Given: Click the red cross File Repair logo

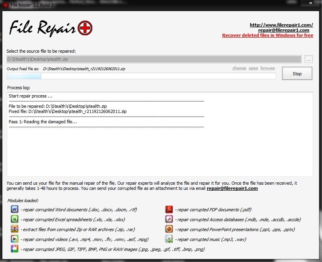Looking at the screenshot, I should pos(85,28).
